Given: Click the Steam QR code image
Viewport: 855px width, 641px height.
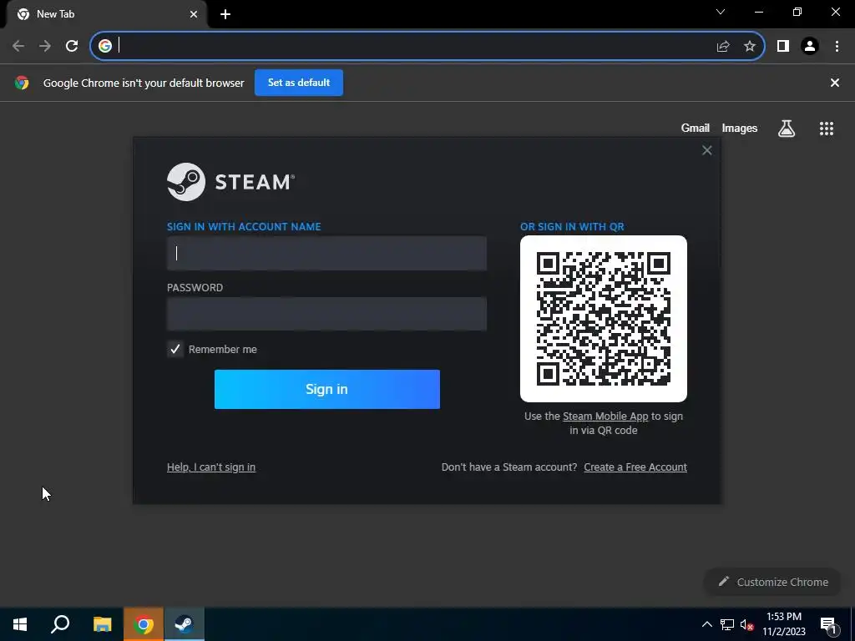Looking at the screenshot, I should [604, 319].
